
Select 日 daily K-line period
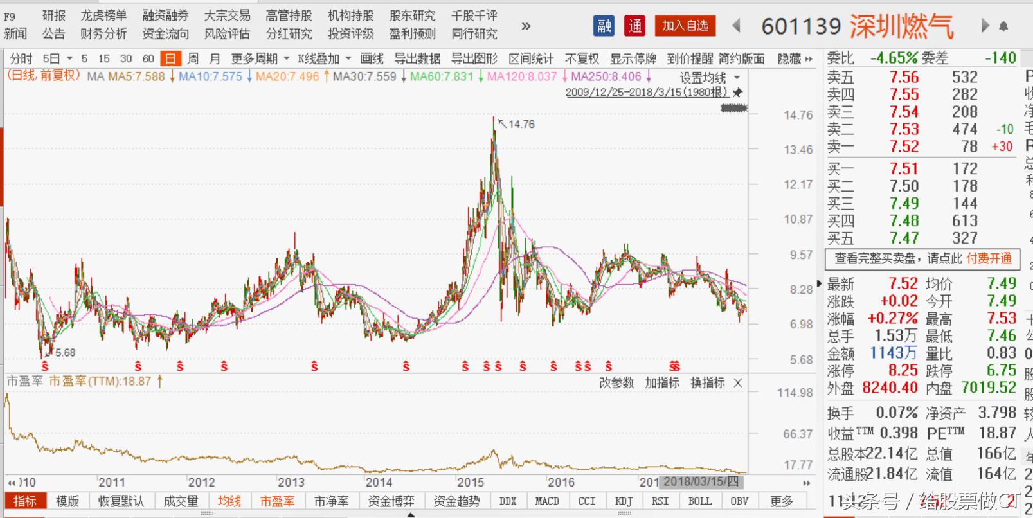pos(170,58)
